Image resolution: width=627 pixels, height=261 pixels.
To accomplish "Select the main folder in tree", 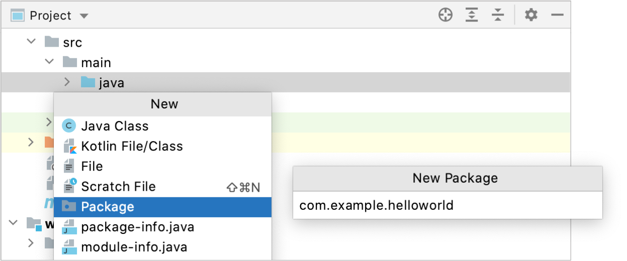I will 96,63.
